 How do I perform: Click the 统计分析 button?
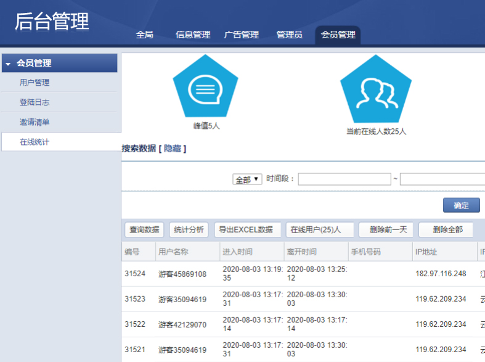point(189,230)
